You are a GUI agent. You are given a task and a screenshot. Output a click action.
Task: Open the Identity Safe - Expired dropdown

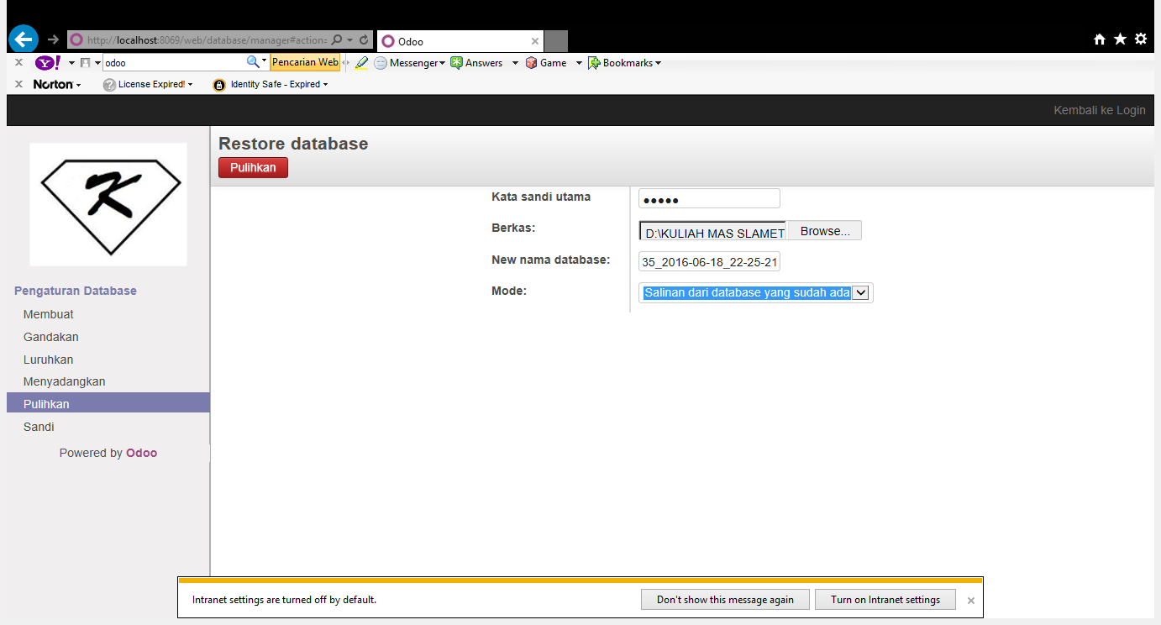(271, 84)
